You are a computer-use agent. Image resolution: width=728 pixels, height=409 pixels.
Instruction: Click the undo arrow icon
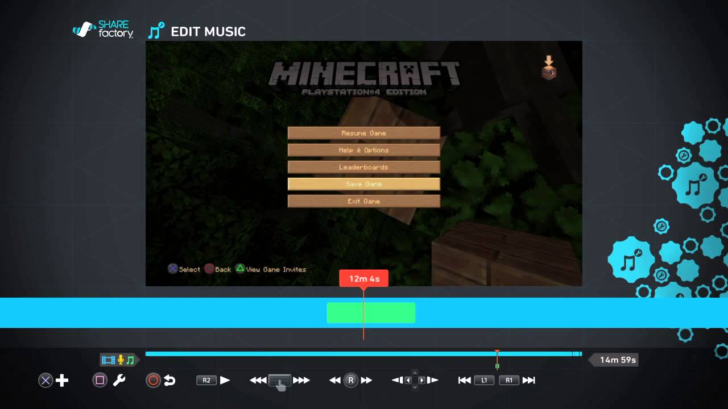point(169,381)
